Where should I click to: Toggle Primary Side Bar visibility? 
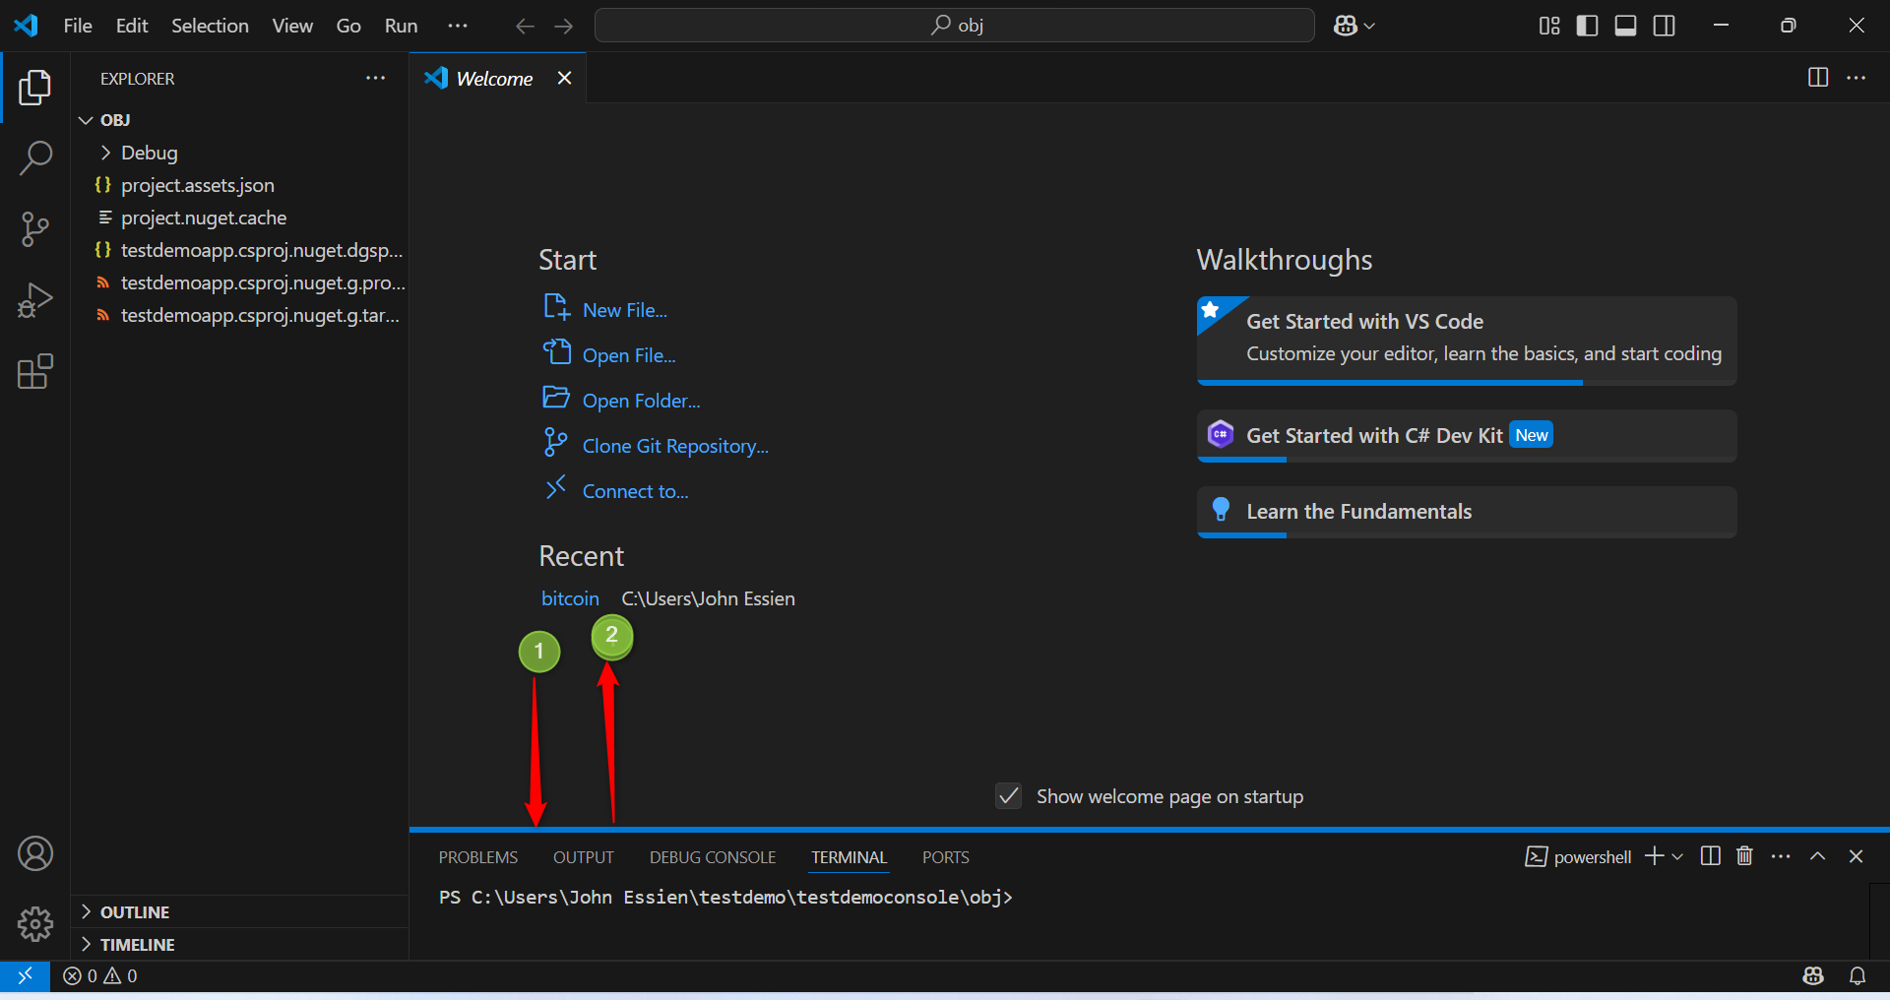(x=1588, y=26)
